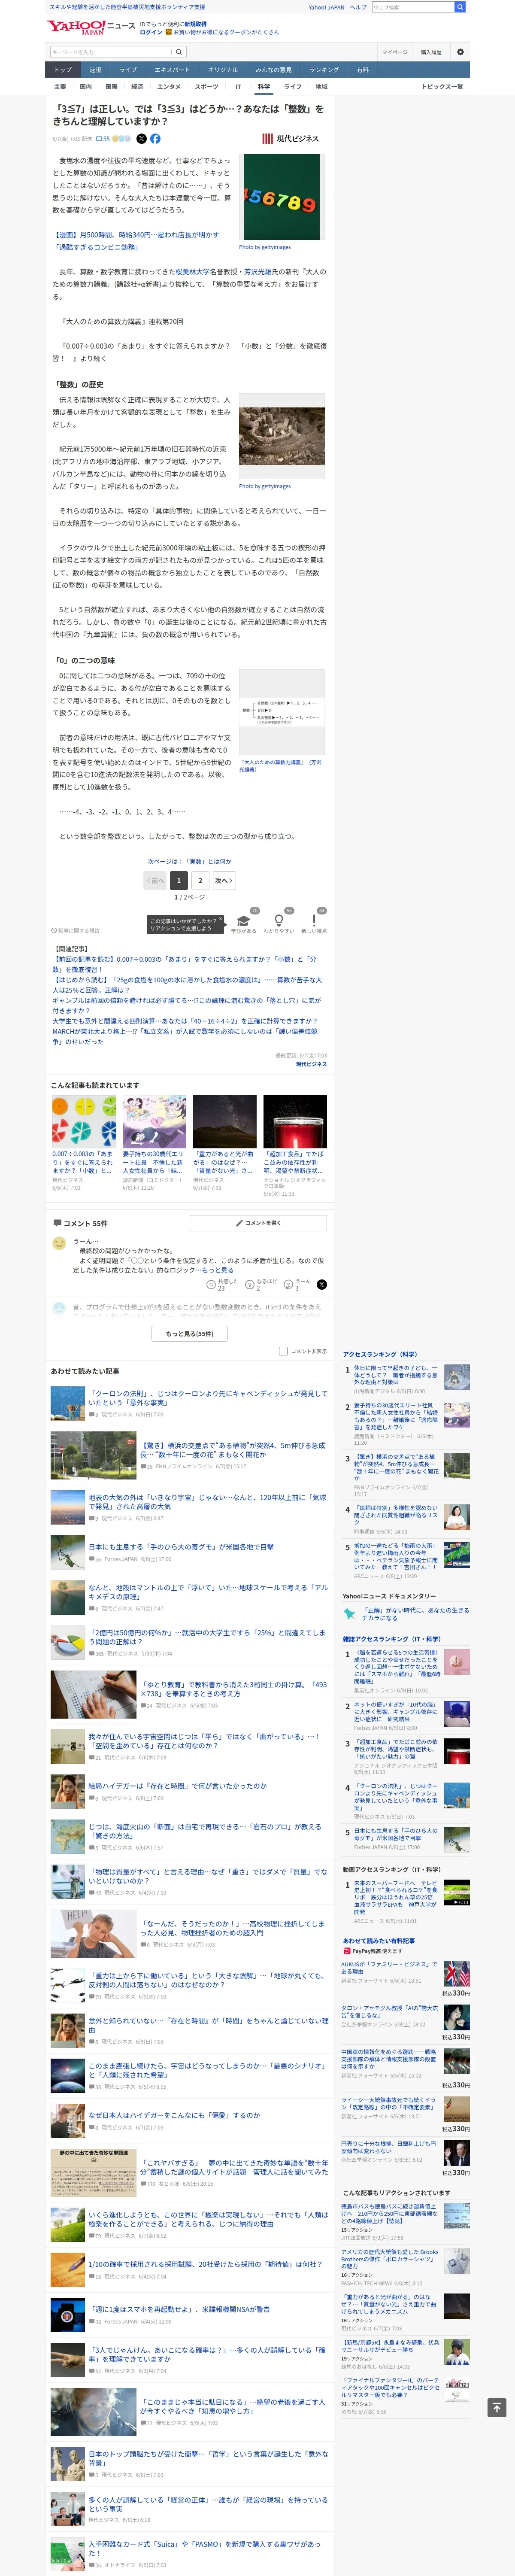515x2576 pixels.
Task: Click in the top web search field
Action: [x=412, y=7]
